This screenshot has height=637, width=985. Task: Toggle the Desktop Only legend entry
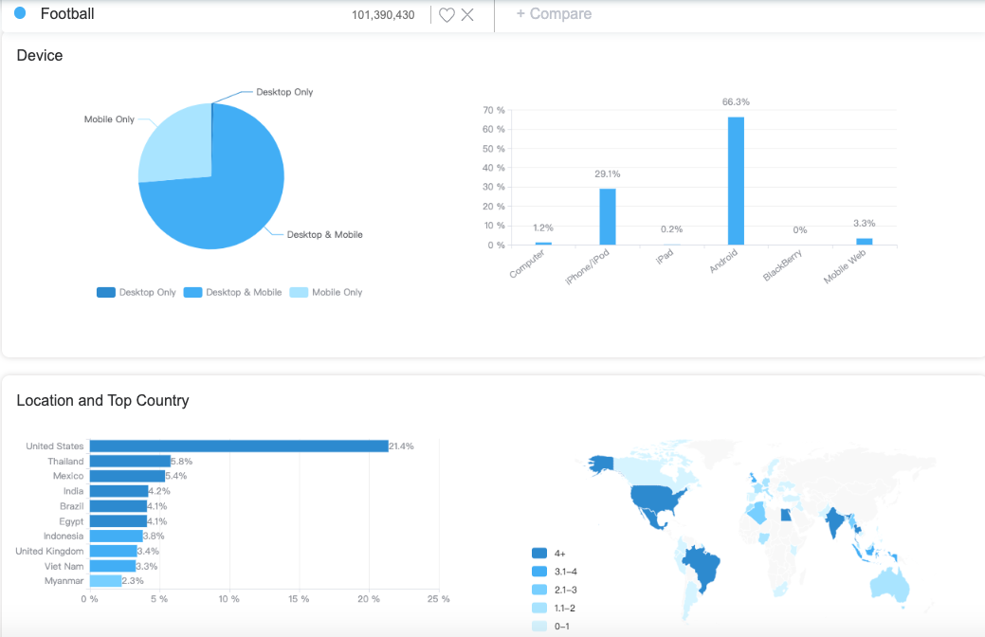(x=137, y=292)
